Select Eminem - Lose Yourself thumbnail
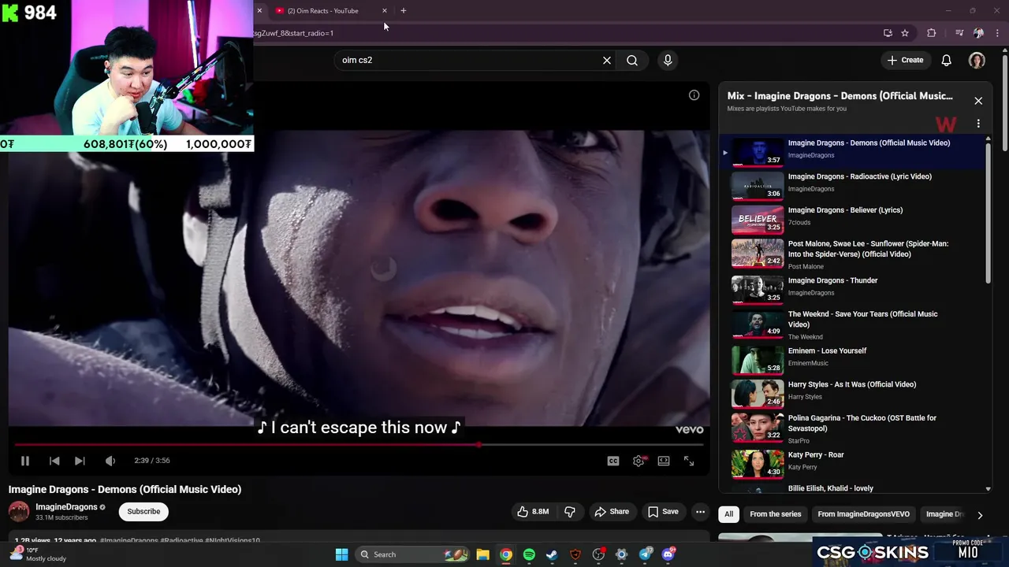The image size is (1009, 567). [758, 359]
